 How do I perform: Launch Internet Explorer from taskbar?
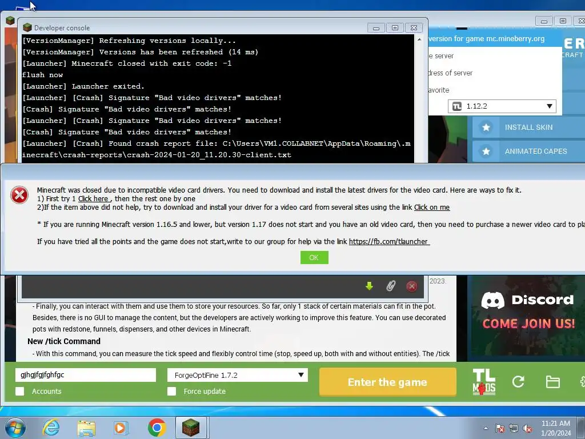pyautogui.click(x=51, y=428)
